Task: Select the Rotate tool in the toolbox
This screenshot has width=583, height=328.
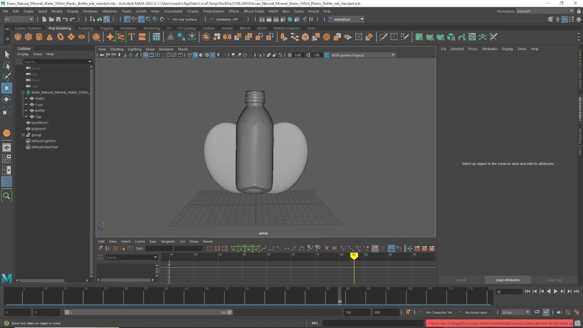Action: tap(7, 99)
